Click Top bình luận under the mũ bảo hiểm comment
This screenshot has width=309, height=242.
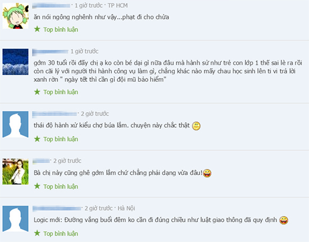click(x=61, y=92)
